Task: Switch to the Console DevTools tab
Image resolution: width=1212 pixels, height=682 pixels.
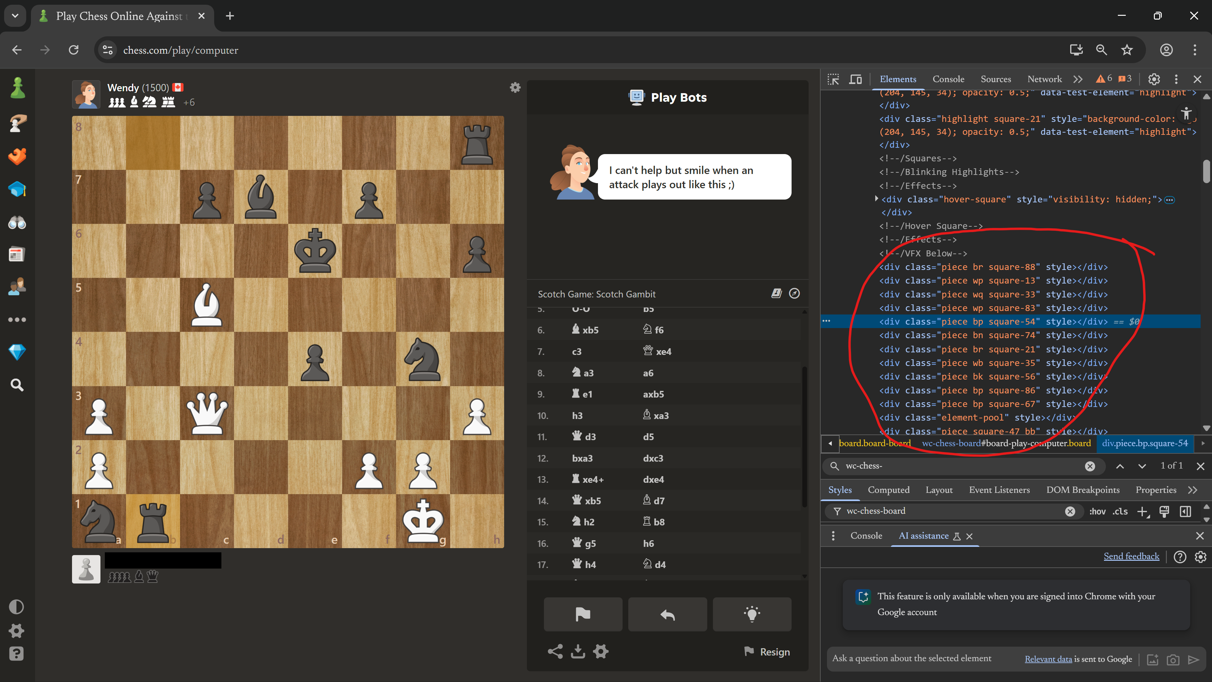Action: coord(948,79)
